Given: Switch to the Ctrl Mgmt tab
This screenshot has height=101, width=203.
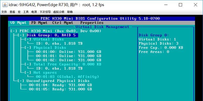Looking at the screenshot, I should (x=63, y=23).
